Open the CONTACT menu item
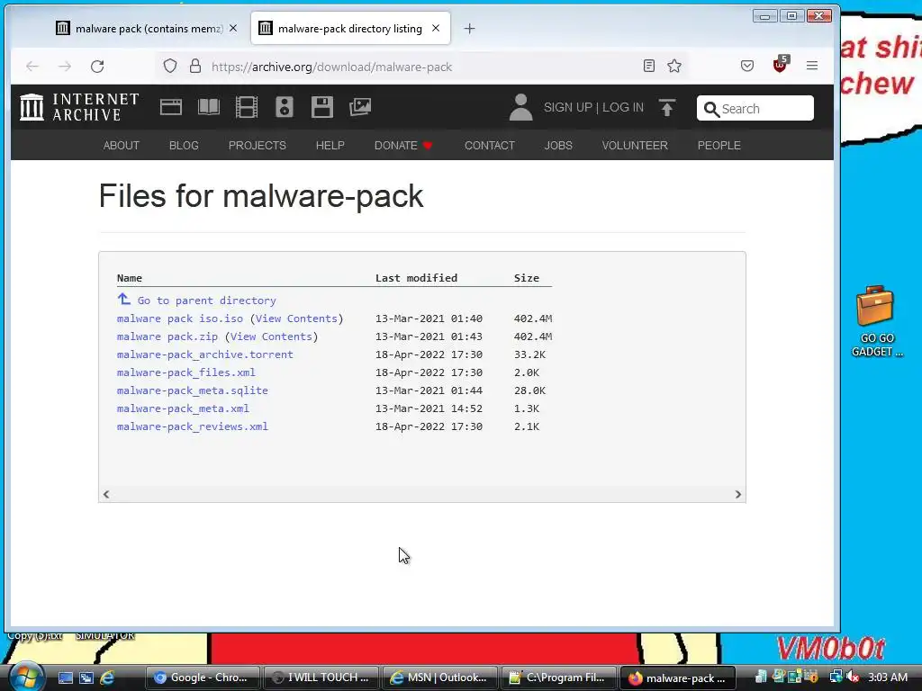922x691 pixels. pos(489,145)
